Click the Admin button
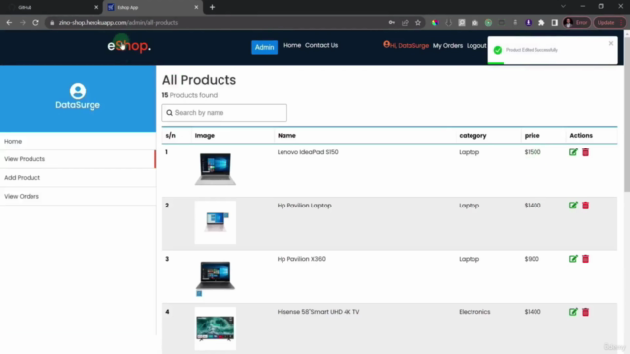 pyautogui.click(x=265, y=47)
